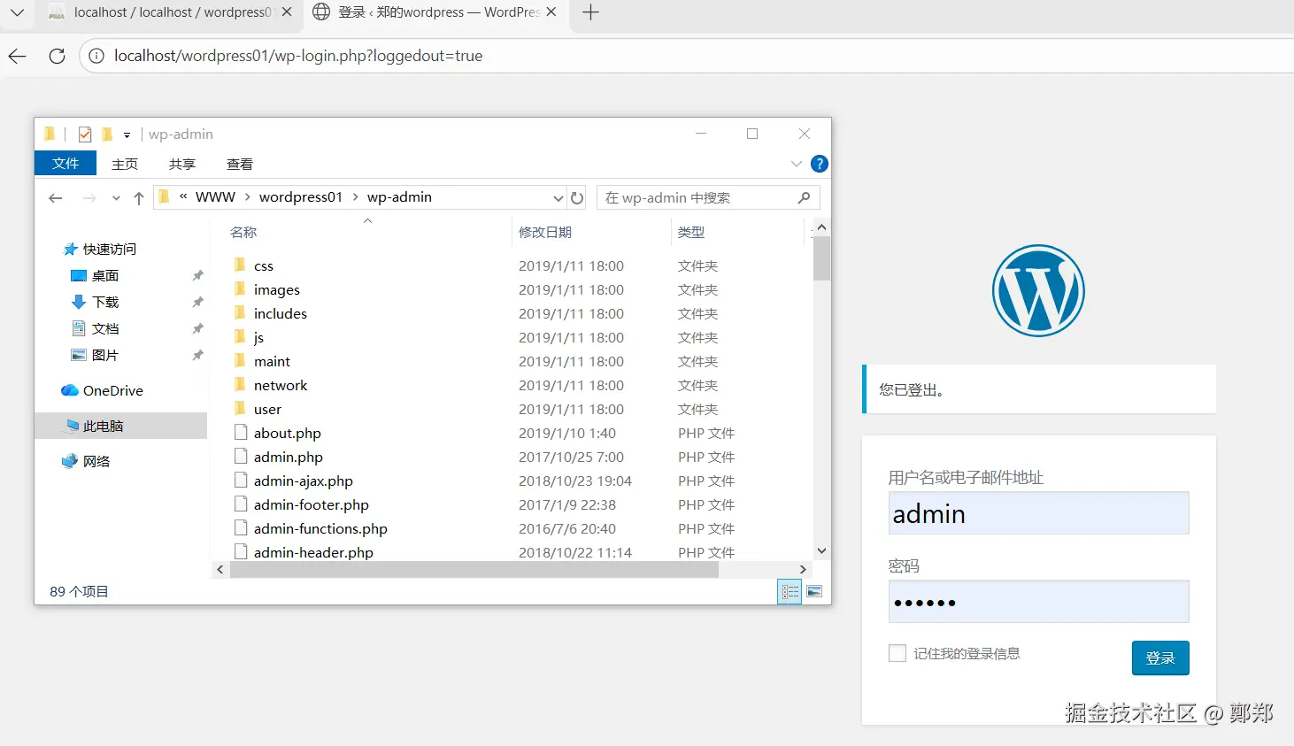Open the 共享 ribbon tab
Viewport: 1294px width, 746px height.
point(182,164)
